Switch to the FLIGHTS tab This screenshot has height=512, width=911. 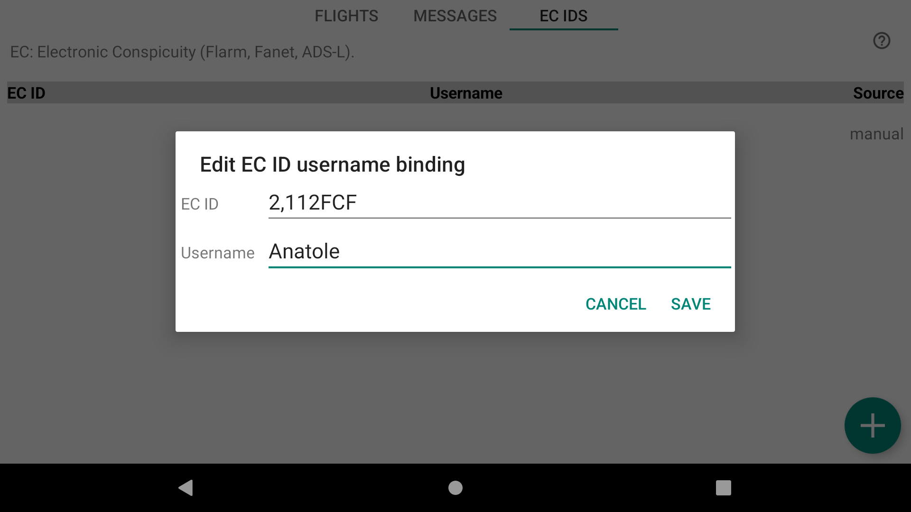click(x=346, y=16)
